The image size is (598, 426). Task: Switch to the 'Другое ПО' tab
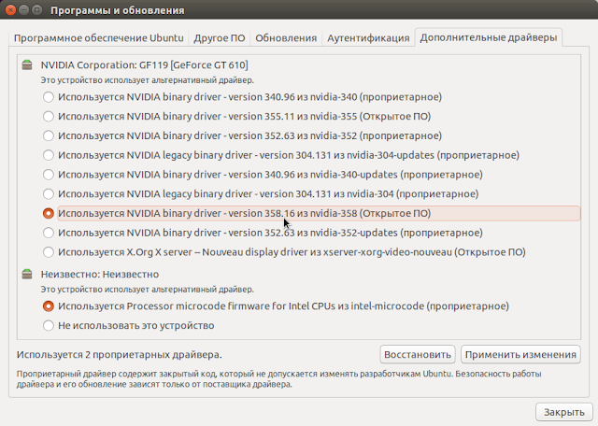[x=220, y=38]
